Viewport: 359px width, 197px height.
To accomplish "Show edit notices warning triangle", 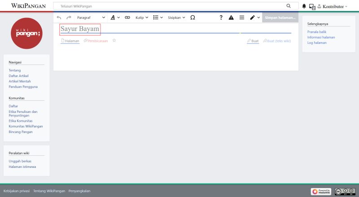I will point(231,17).
